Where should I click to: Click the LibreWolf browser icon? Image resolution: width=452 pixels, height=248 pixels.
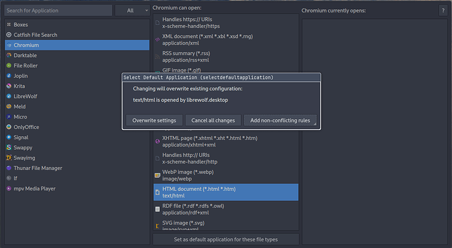[x=9, y=96]
